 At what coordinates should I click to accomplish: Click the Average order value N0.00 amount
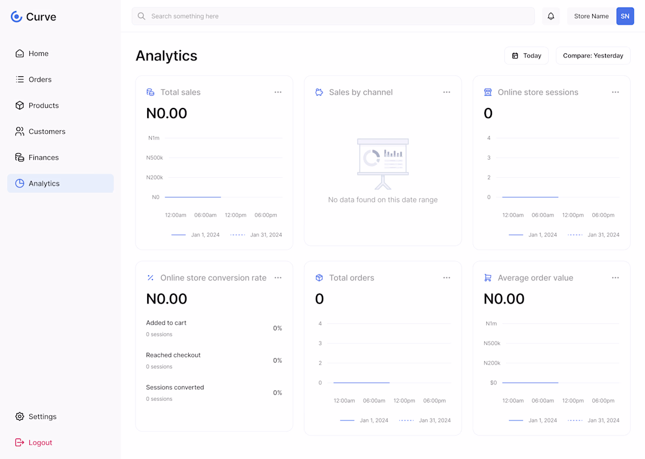coord(504,299)
